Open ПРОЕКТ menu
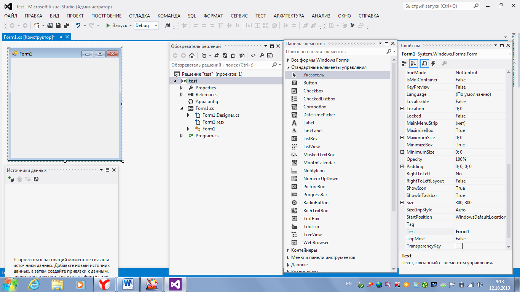 click(75, 16)
